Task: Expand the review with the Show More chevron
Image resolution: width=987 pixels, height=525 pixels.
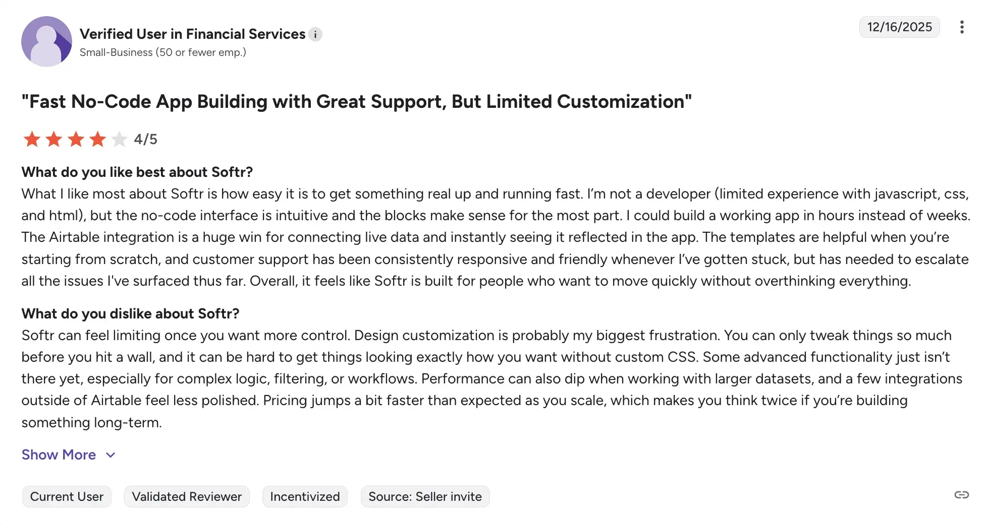Action: pos(111,455)
